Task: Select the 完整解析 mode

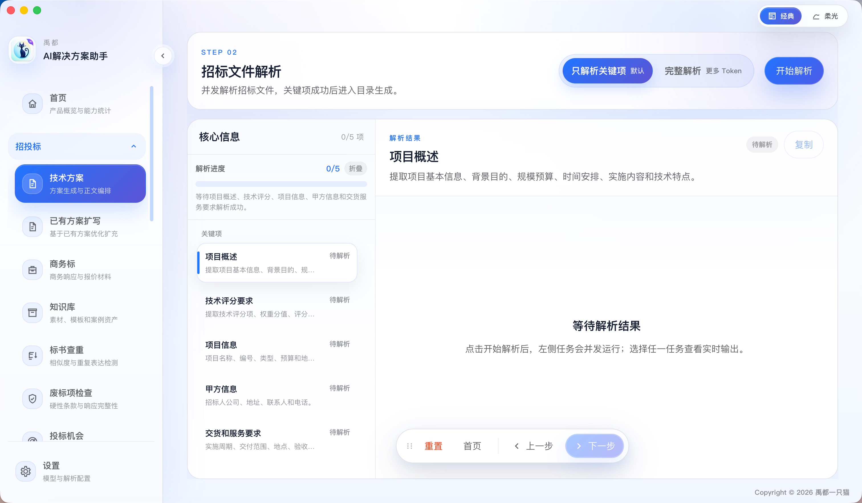Action: [703, 71]
